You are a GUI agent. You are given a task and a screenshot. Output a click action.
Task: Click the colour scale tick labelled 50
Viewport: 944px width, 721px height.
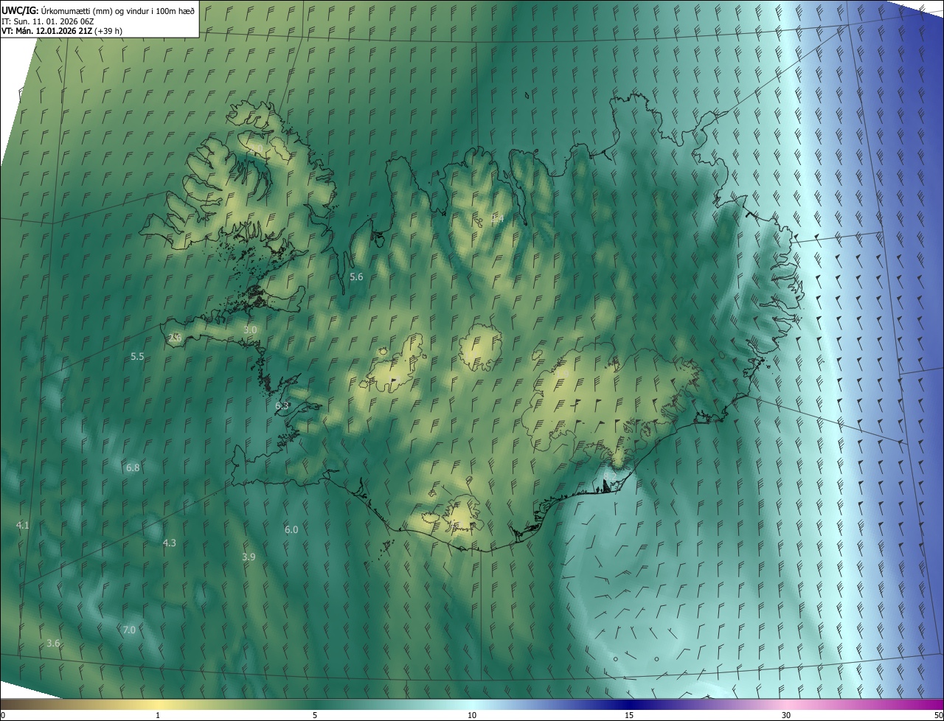(938, 715)
